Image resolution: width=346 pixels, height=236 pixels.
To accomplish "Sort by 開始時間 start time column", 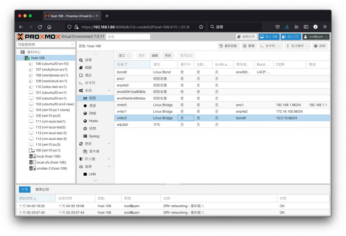I will [x=36, y=198].
